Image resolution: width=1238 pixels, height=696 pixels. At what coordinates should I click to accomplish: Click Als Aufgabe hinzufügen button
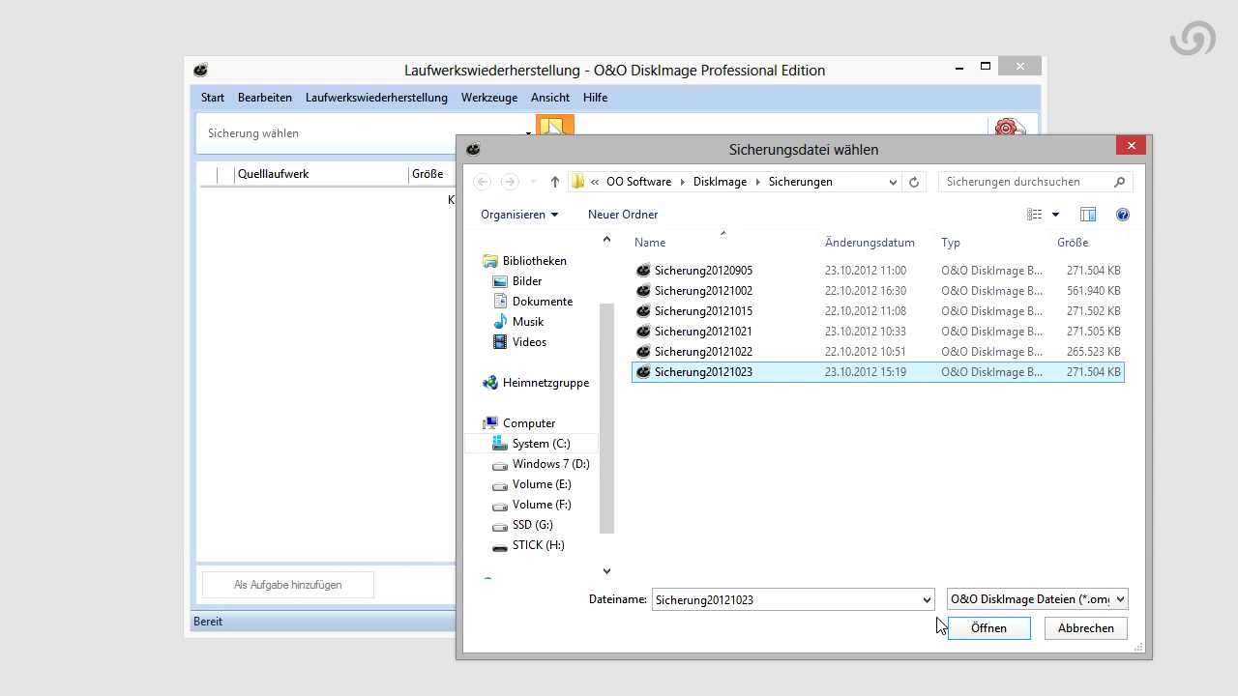[x=288, y=585]
